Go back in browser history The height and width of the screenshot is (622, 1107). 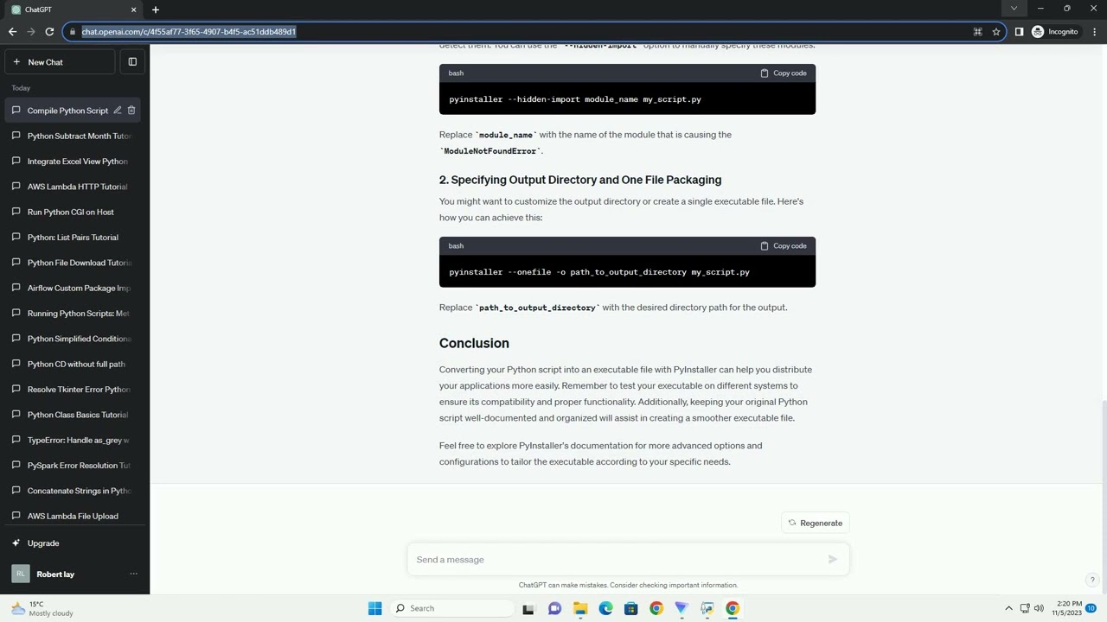point(12,32)
